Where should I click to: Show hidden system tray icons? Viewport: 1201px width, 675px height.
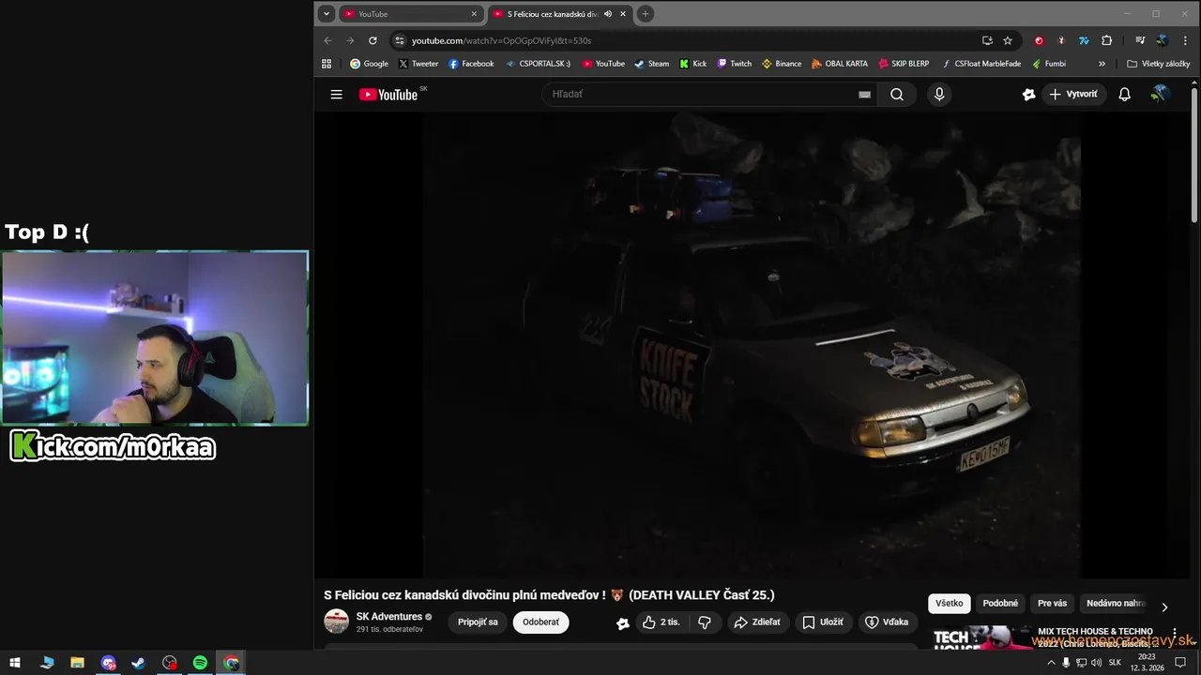pos(1050,663)
